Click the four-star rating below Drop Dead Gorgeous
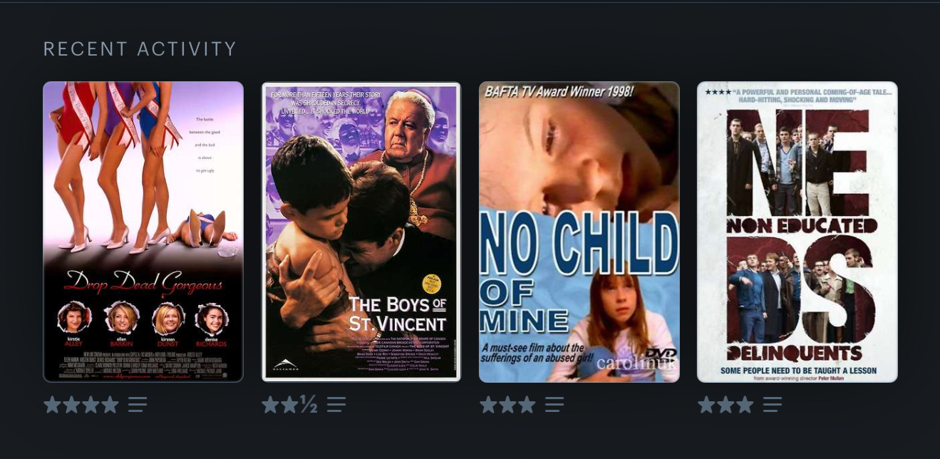The image size is (940, 459). pos(81,405)
